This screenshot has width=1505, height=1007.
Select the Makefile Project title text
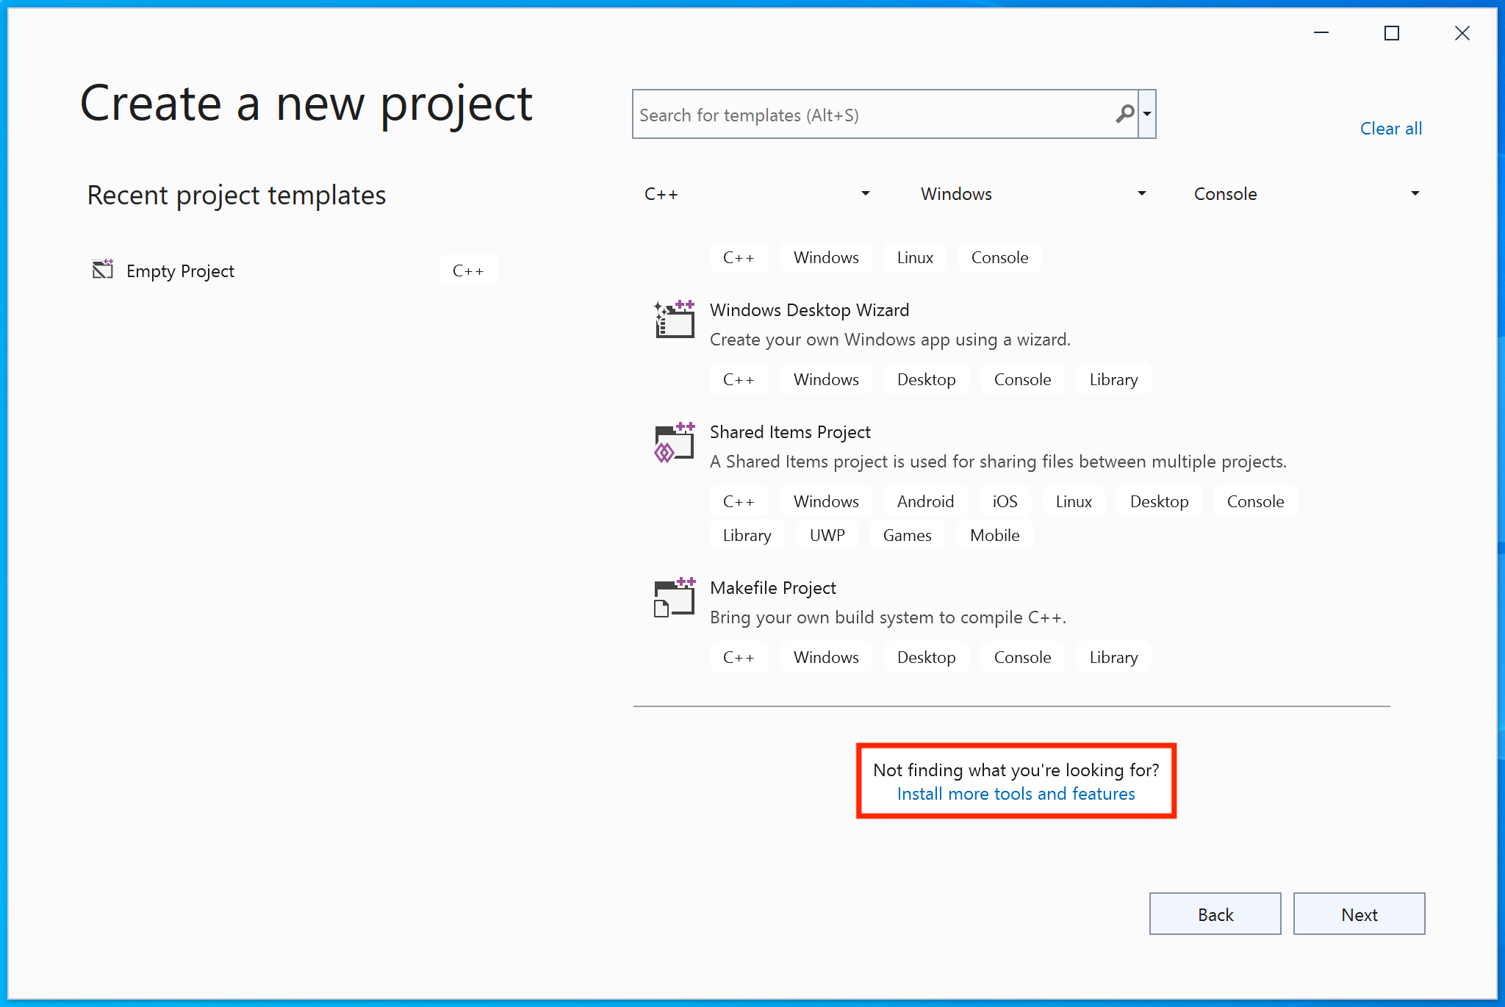coord(772,588)
